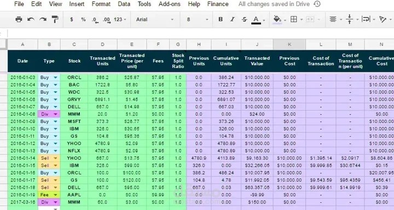Select transacted value $32,266.05 cell
394x210 pixels.
(x=257, y=166)
